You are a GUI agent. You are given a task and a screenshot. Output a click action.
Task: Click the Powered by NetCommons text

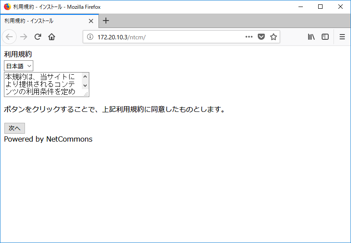click(x=48, y=139)
